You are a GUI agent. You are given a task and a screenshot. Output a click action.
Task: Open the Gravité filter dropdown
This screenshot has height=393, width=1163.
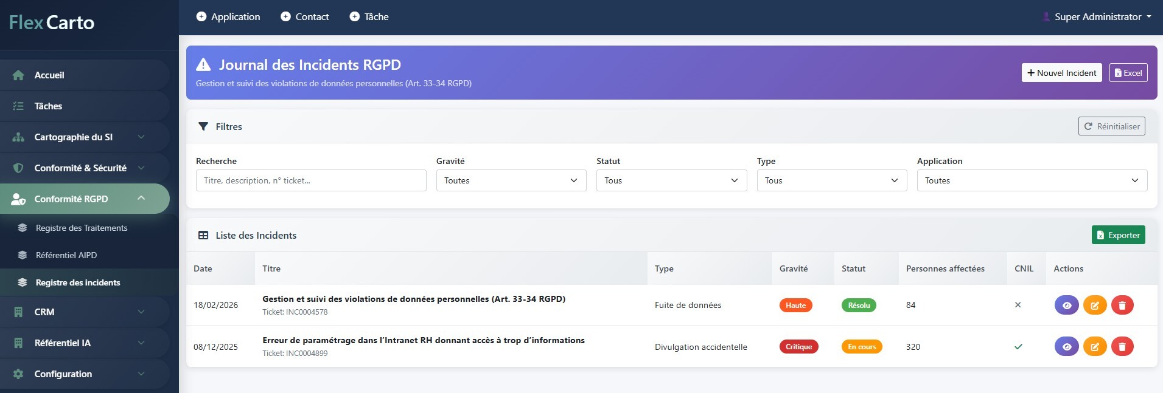coord(511,180)
